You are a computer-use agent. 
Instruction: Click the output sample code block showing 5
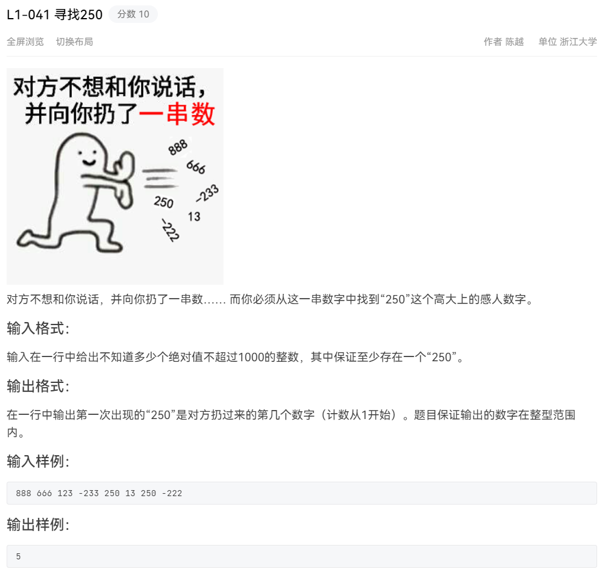tap(302, 556)
